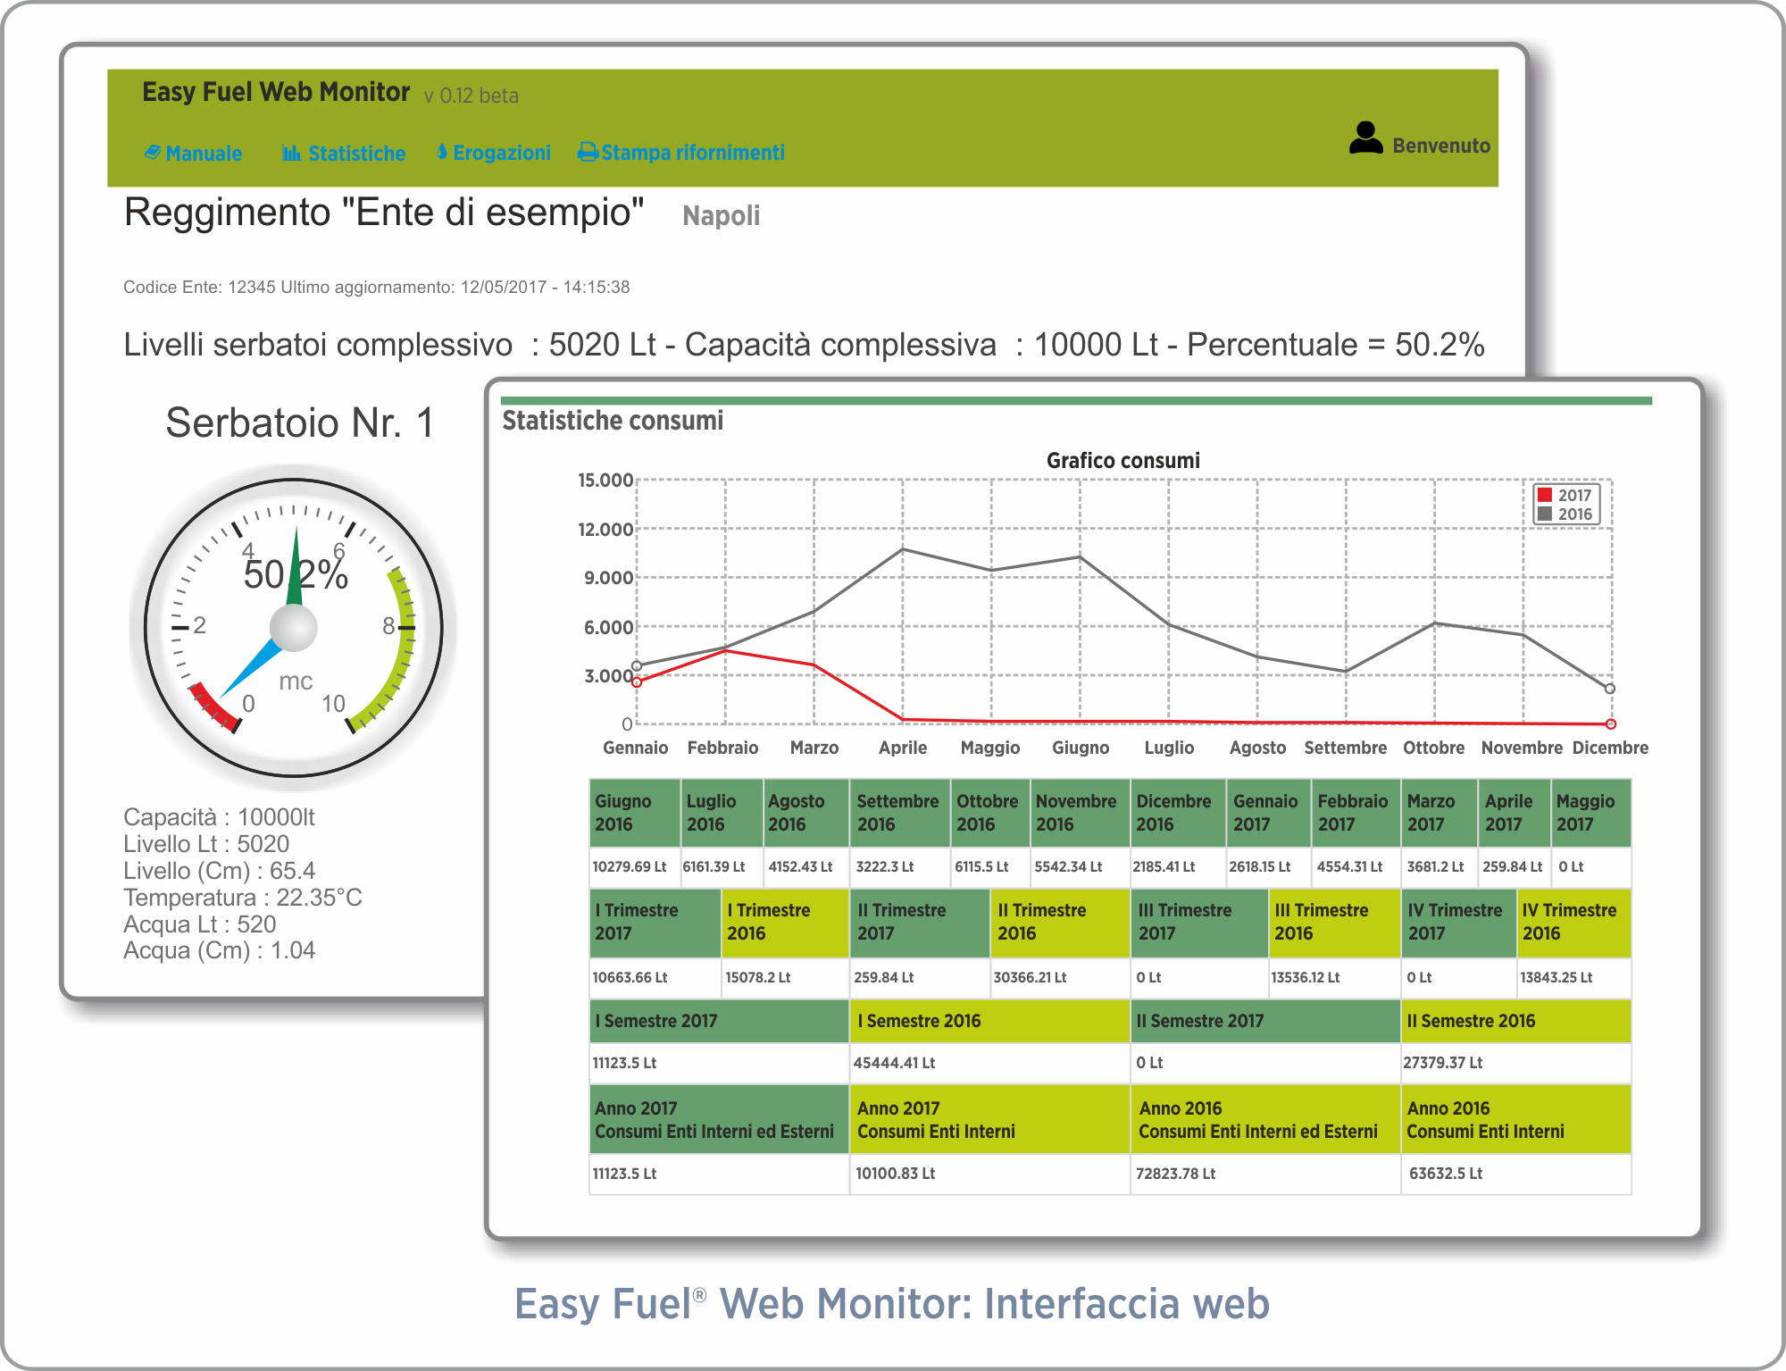The height and width of the screenshot is (1371, 1786).
Task: Click the 6115.5 Lt cell
Action: point(990,866)
